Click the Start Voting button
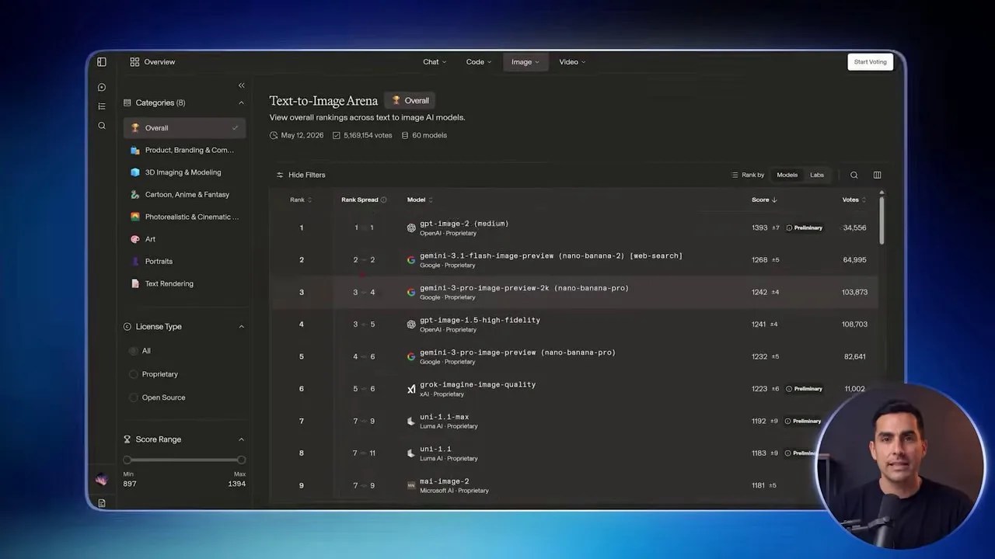Screen dimensions: 995x559 [x=870, y=62]
